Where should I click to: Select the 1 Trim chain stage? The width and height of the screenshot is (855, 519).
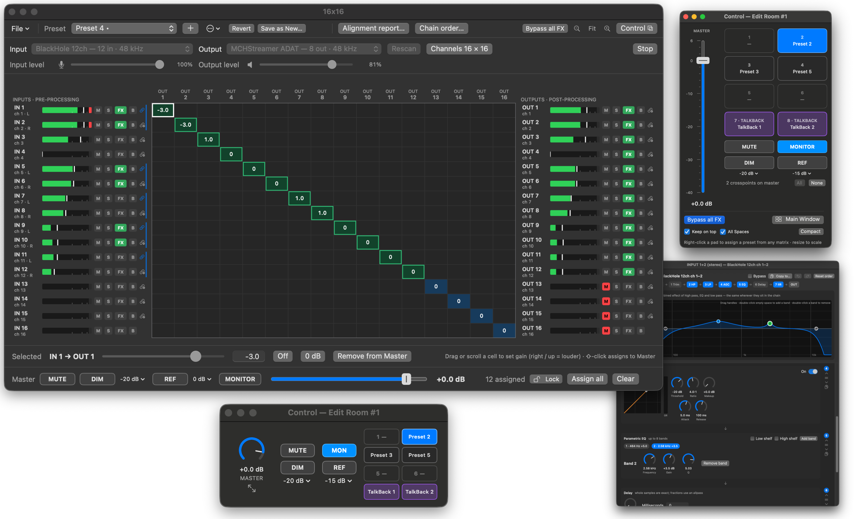pos(675,285)
